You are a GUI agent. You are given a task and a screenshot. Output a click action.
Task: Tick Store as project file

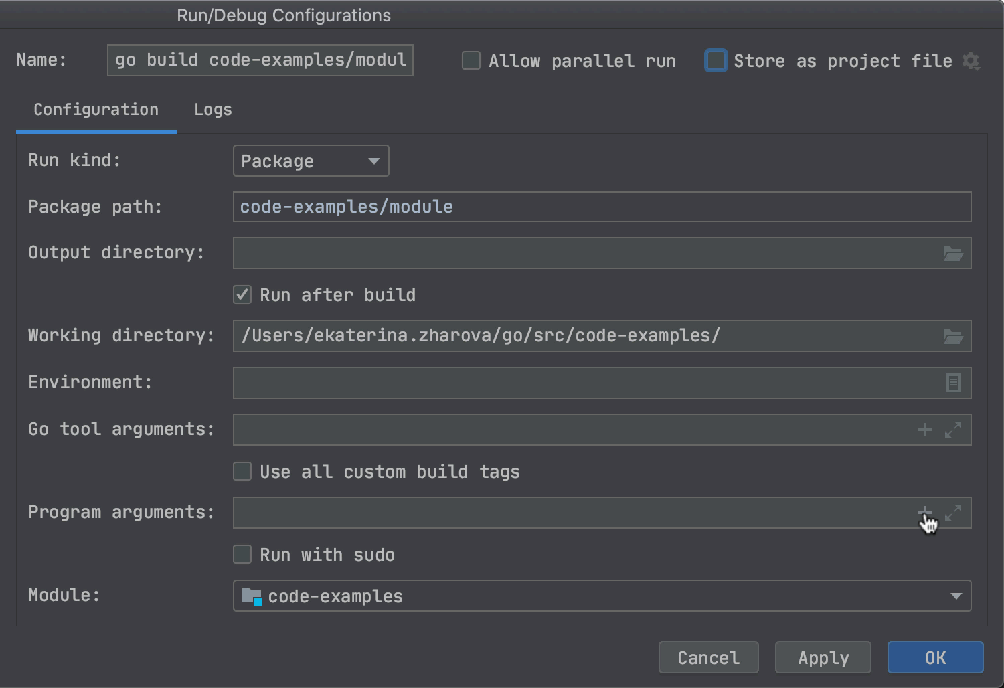(x=716, y=61)
